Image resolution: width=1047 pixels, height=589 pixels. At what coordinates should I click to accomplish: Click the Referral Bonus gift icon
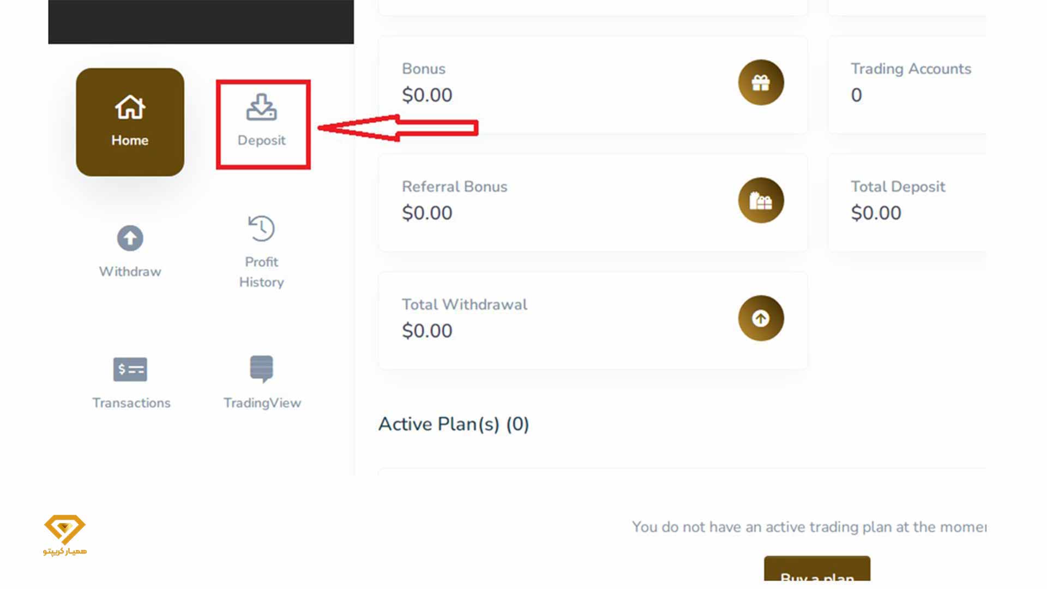tap(761, 201)
